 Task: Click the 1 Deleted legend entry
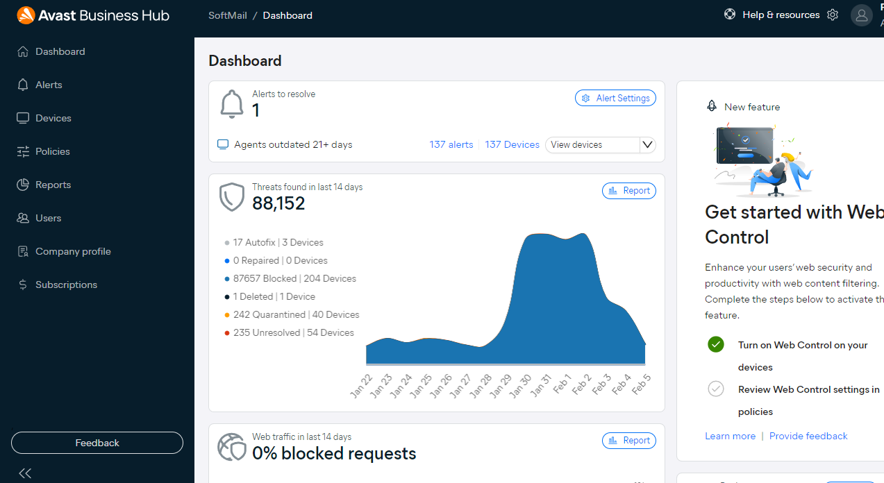pyautogui.click(x=269, y=296)
